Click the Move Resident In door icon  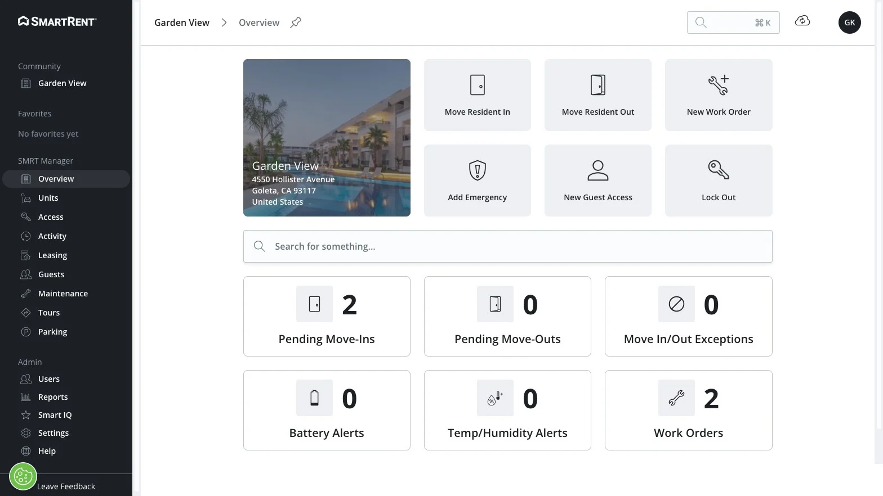(478, 85)
